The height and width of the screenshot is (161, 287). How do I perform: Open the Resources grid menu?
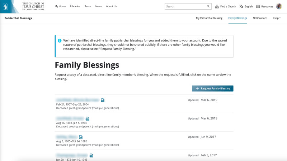(x=258, y=6)
